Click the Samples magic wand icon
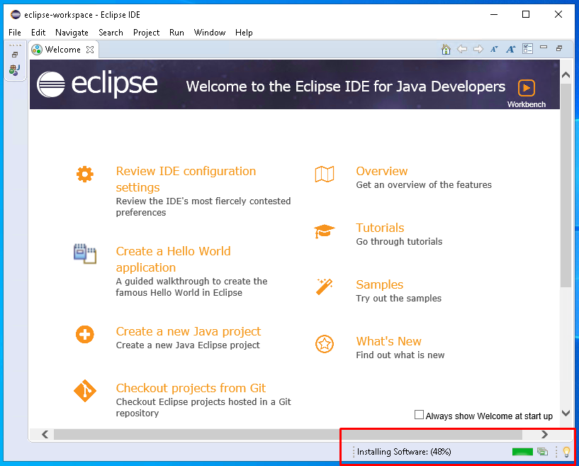Viewport: 579px width, 466px height. click(325, 287)
